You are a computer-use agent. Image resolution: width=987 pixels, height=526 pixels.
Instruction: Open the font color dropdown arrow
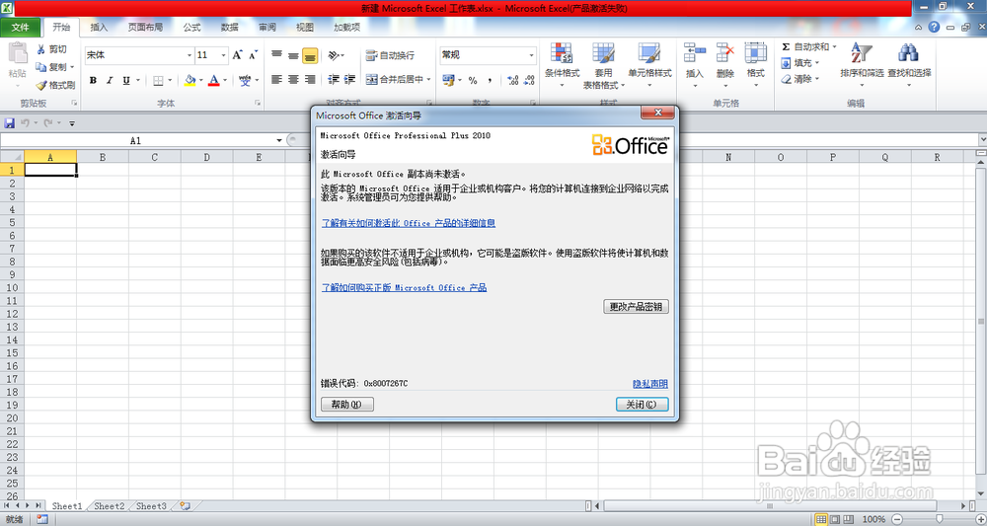tap(225, 80)
